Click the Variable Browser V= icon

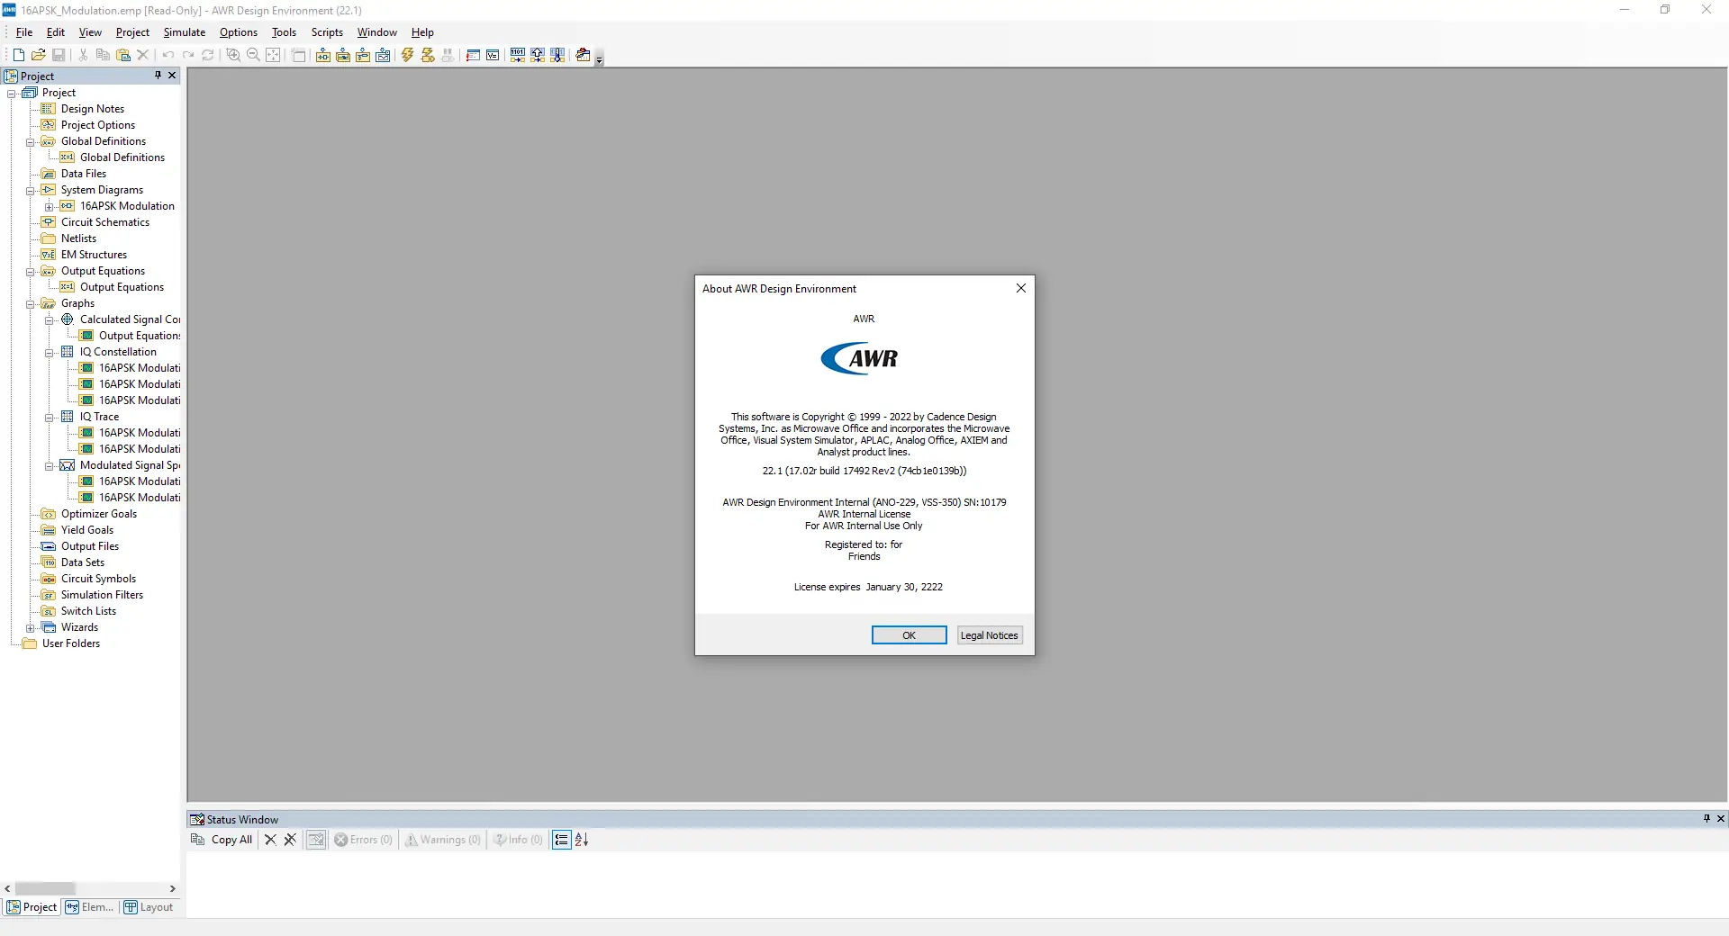pos(493,55)
